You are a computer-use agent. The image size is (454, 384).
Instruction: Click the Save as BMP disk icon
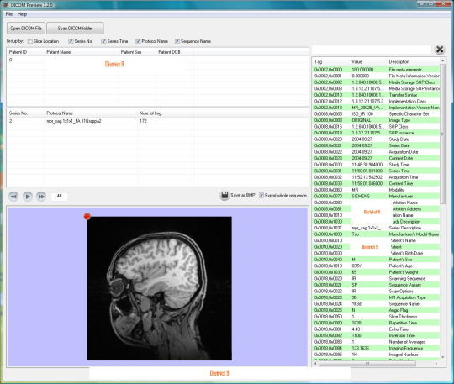coord(224,196)
